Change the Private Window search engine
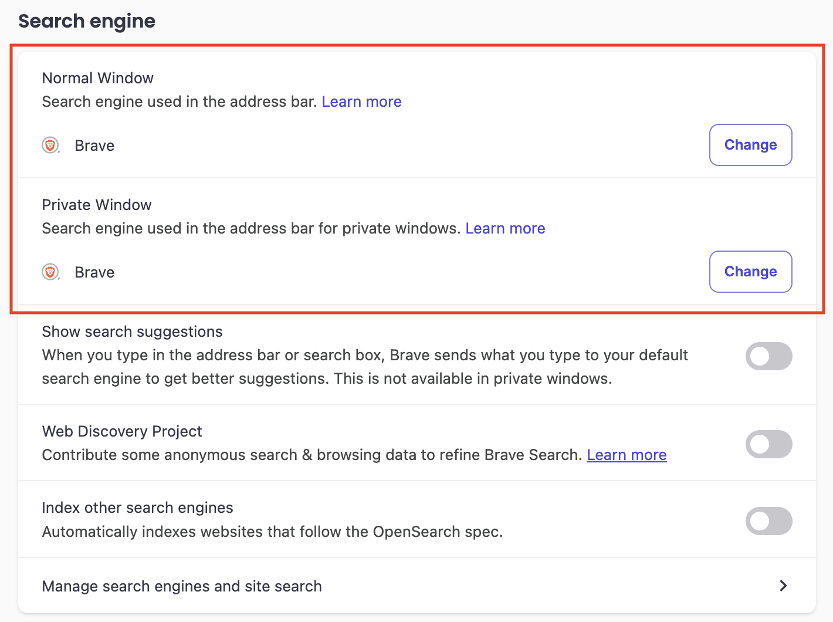Image resolution: width=833 pixels, height=622 pixels. [751, 272]
